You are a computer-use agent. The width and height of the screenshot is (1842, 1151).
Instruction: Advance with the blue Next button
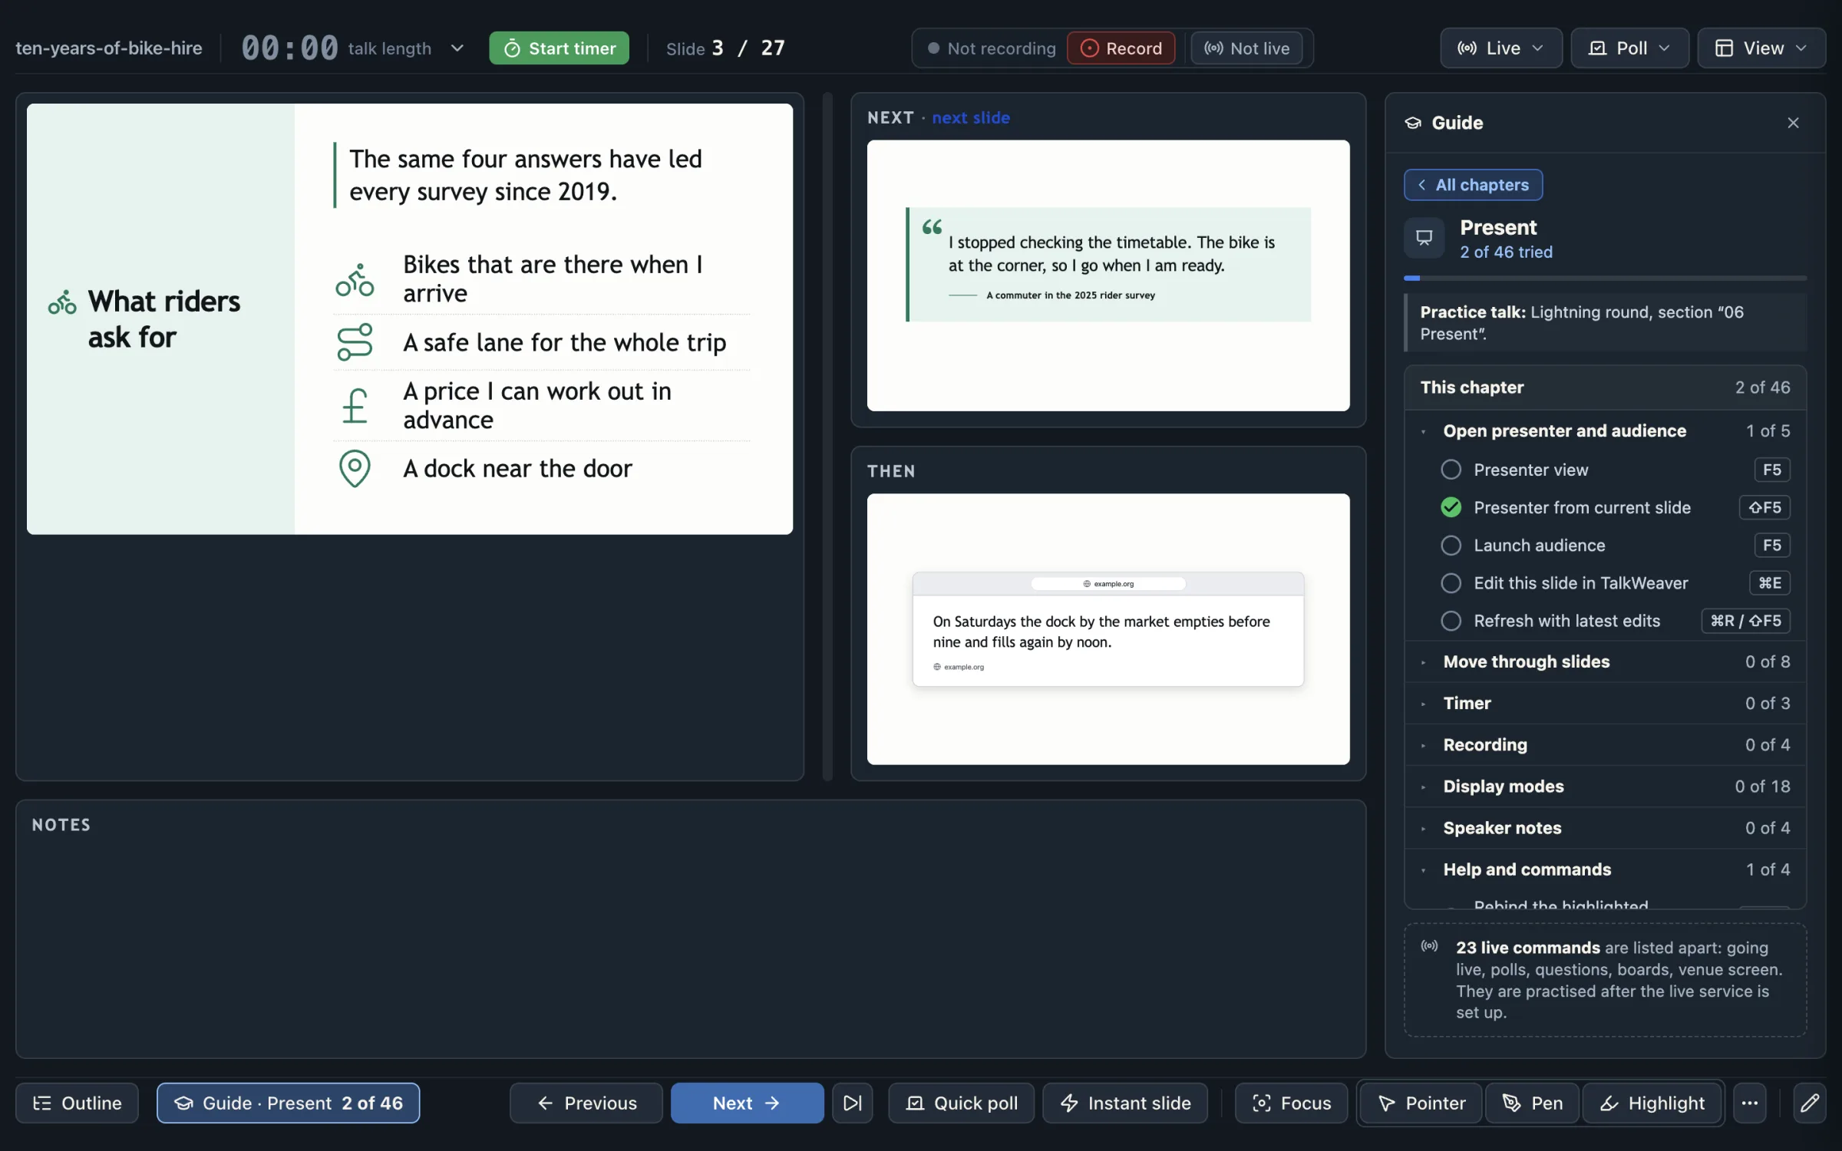coord(747,1103)
